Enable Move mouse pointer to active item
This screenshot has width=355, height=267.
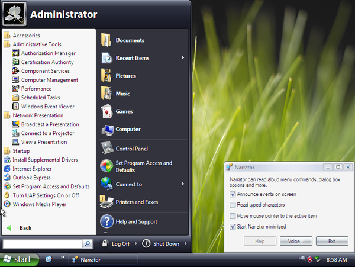point(233,216)
